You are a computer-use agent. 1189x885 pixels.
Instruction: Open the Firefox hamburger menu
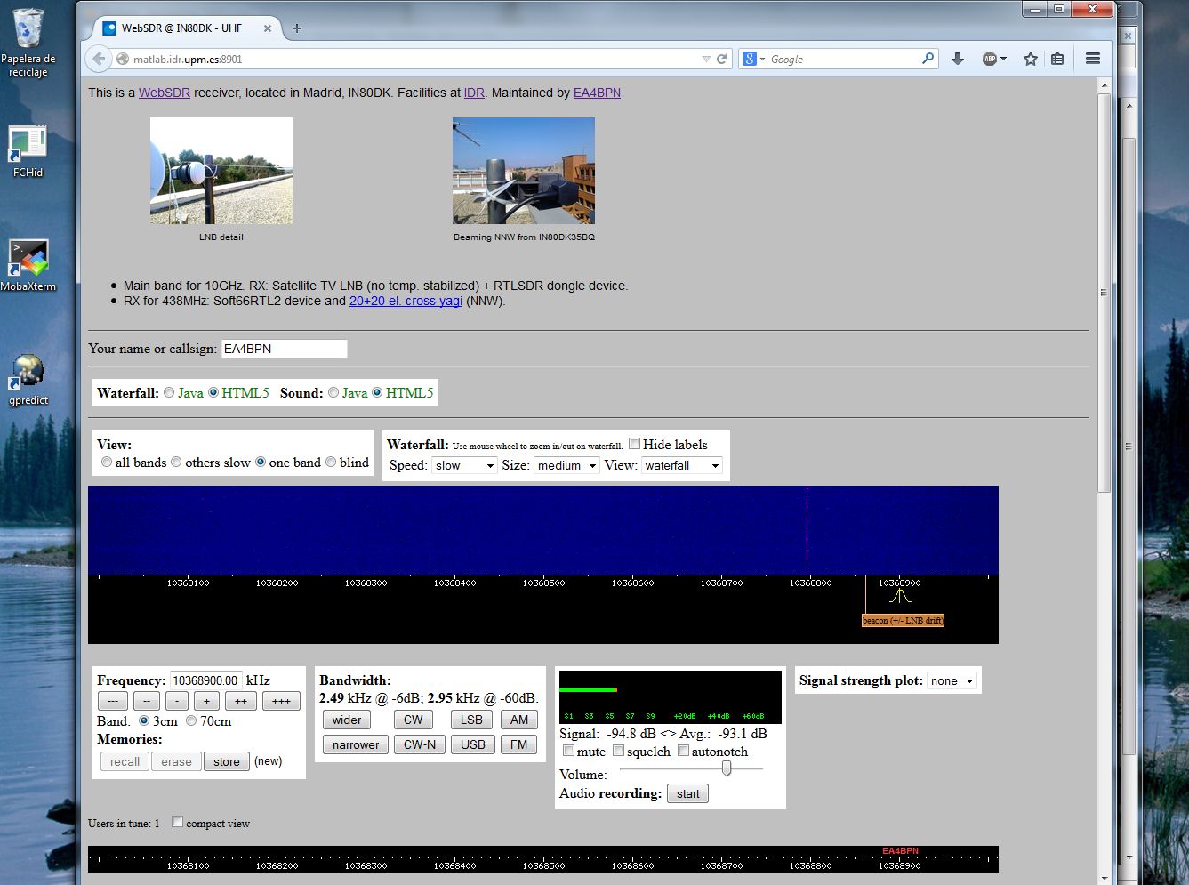[x=1093, y=59]
